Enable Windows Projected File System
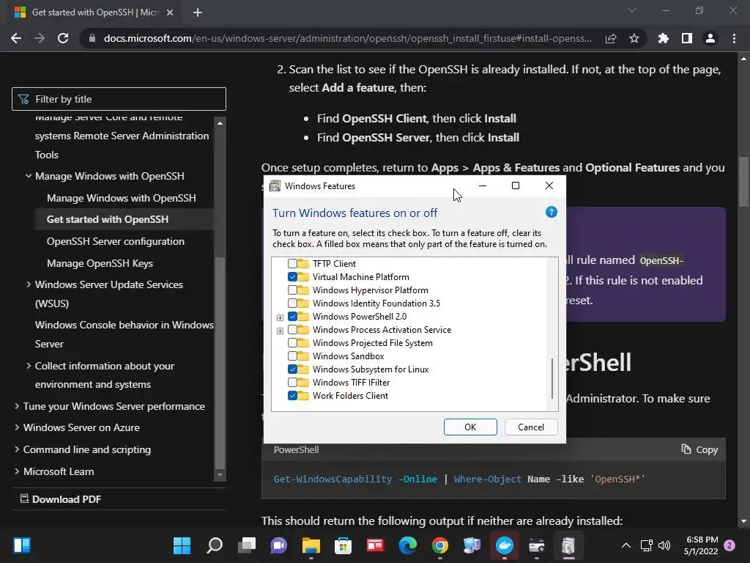The height and width of the screenshot is (563, 750). click(x=292, y=343)
